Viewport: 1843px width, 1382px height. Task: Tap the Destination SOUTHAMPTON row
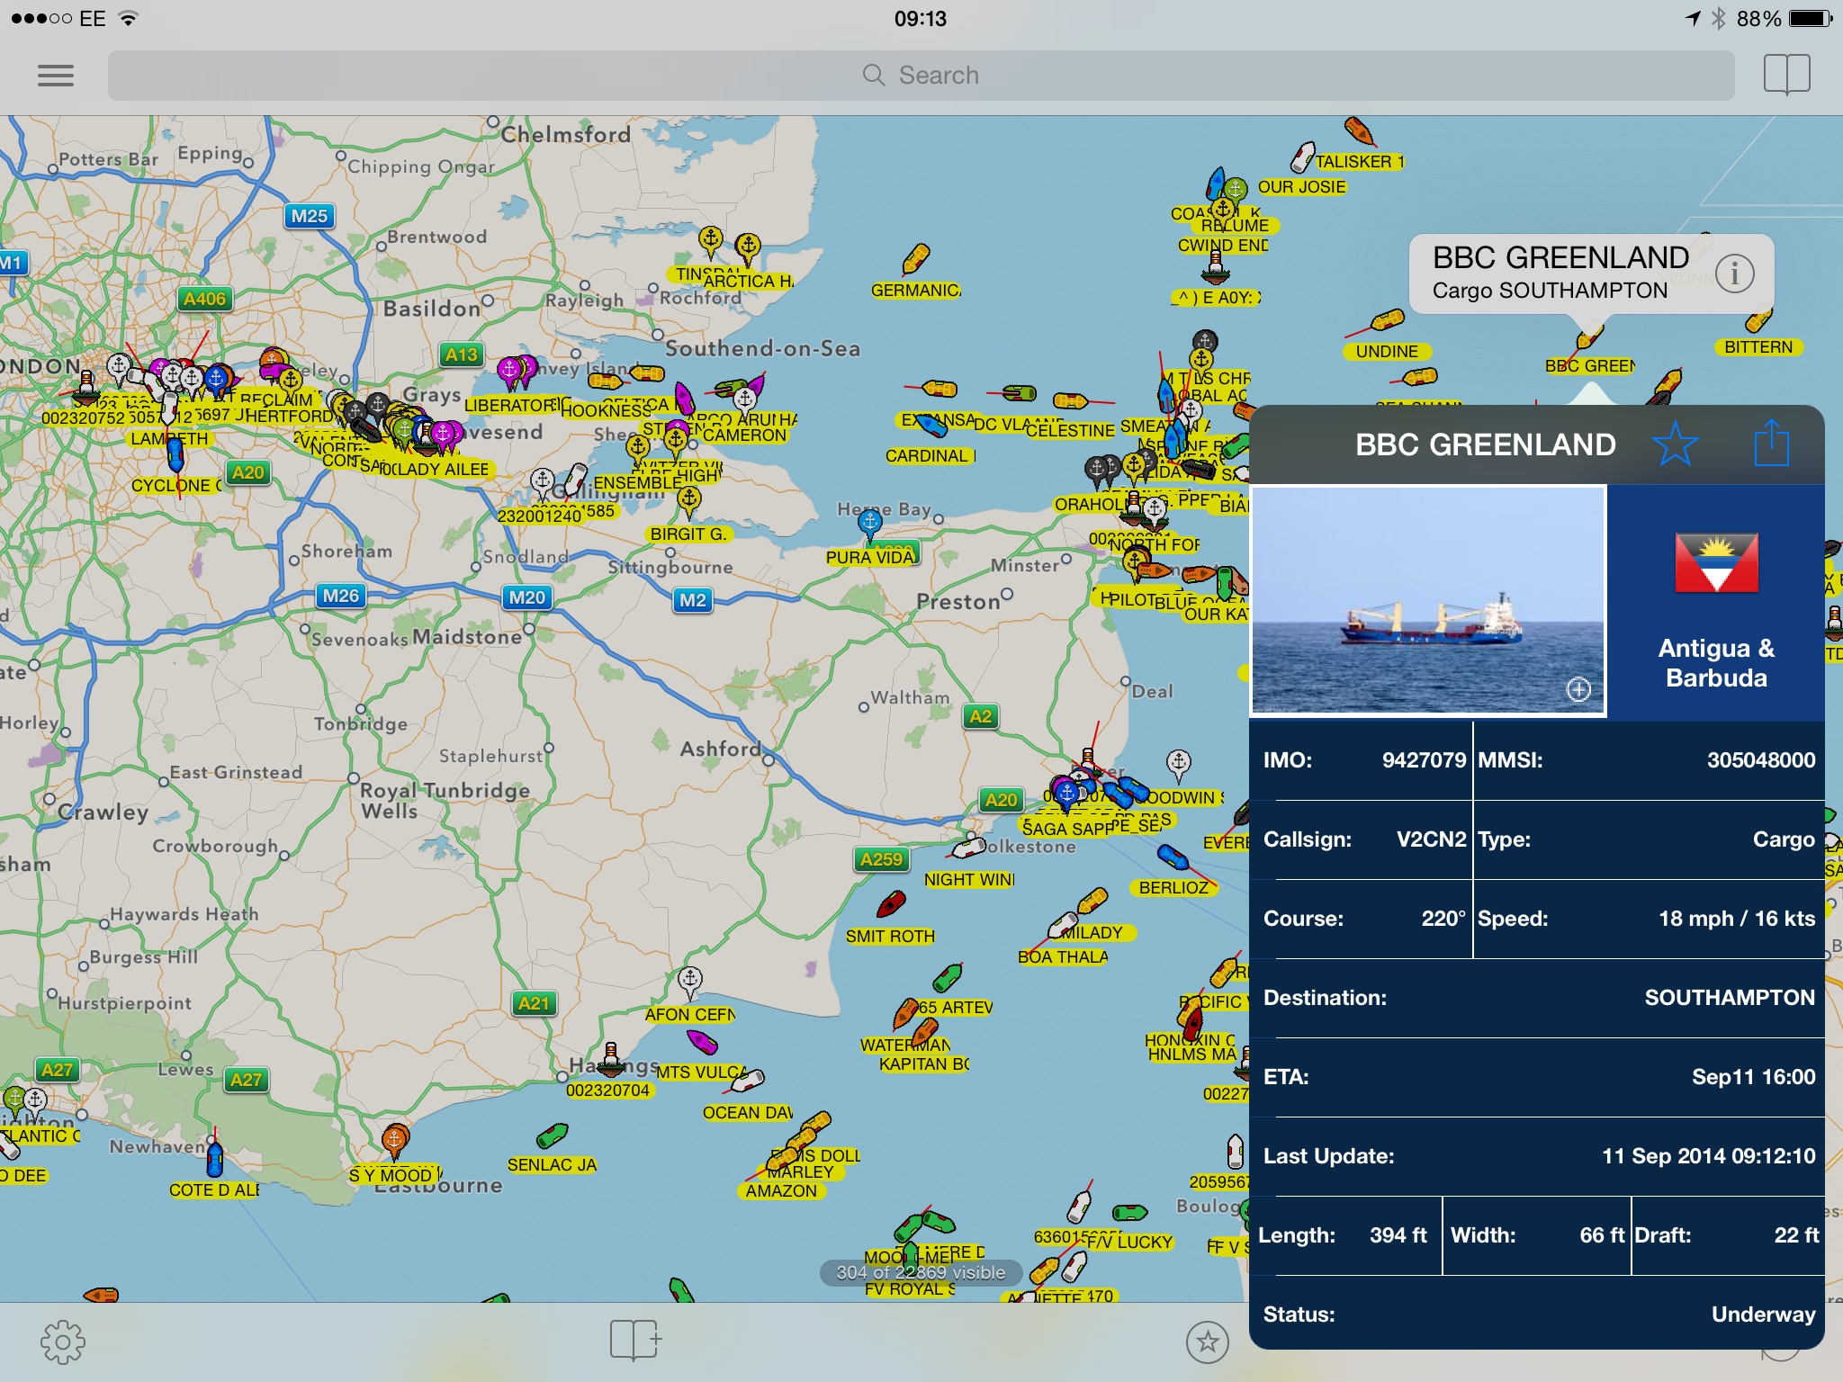point(1537,998)
